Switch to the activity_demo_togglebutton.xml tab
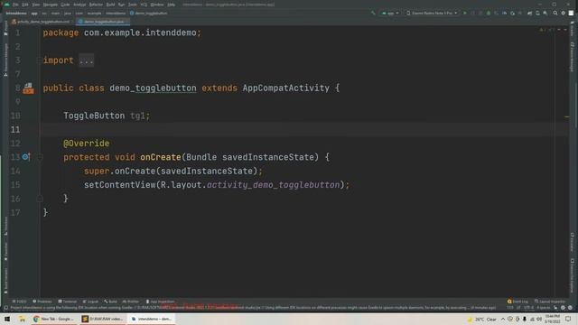 coord(41,22)
